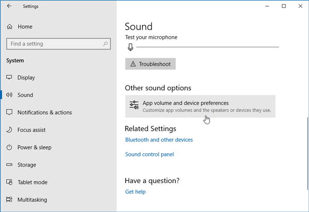This screenshot has height=212, width=309.
Task: Click the Sound speaker icon in sidebar
Action: point(9,95)
